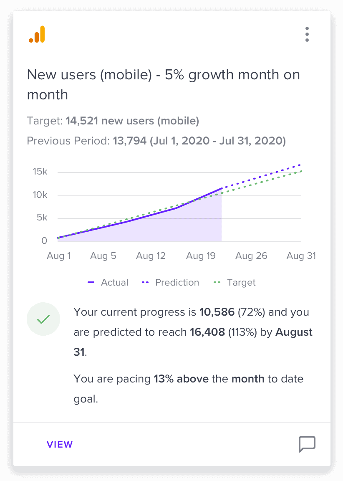
Task: Click the dotted purple Prediction legend marker
Action: [x=145, y=282]
